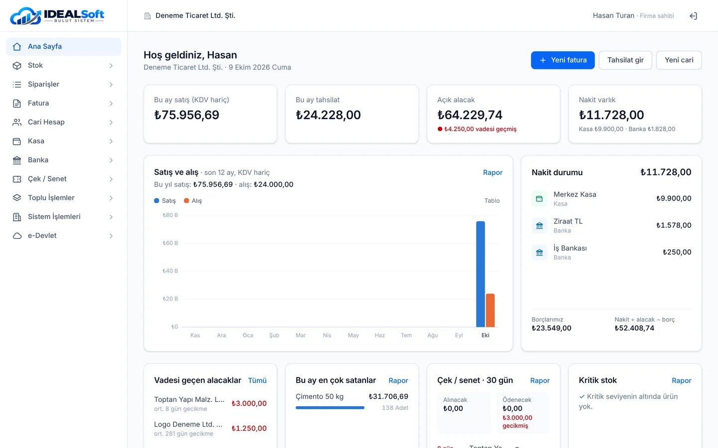Switch the chart to Tablo view
Screen dimensions: 718x448
pos(492,201)
